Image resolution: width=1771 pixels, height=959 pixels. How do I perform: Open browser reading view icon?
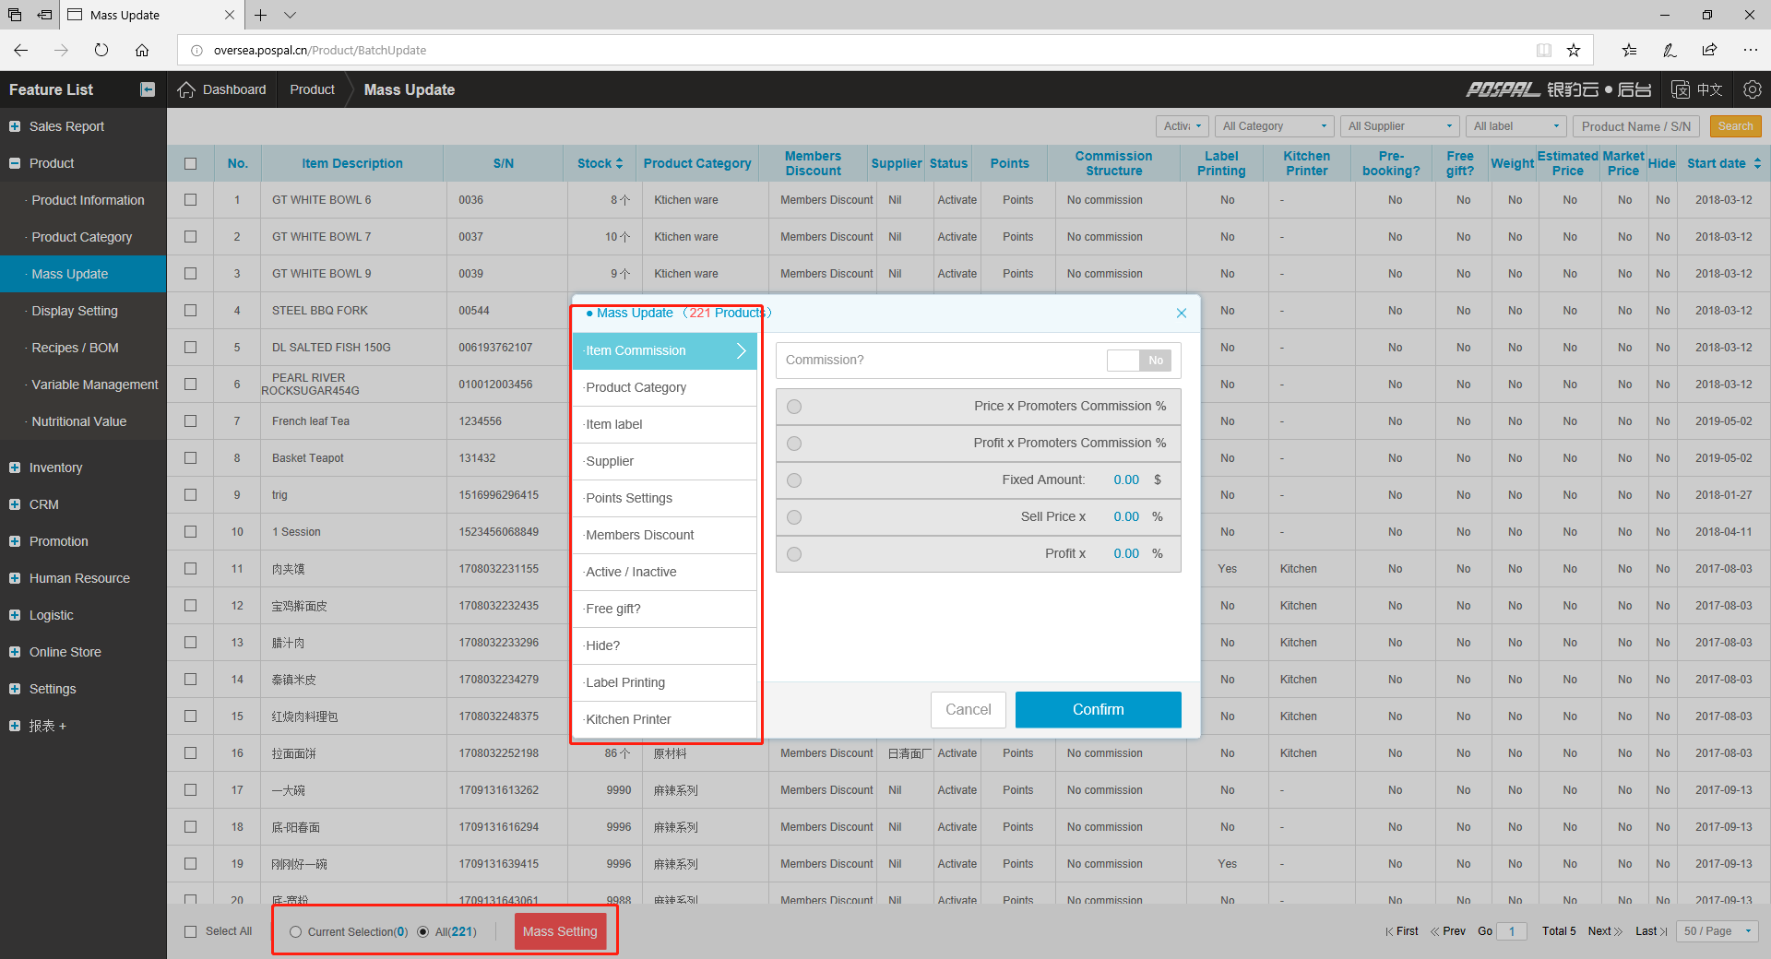[x=1543, y=50]
